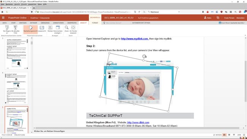Start slideshow with Von Beginn an
This screenshot has height=139, width=247.
point(7,30)
